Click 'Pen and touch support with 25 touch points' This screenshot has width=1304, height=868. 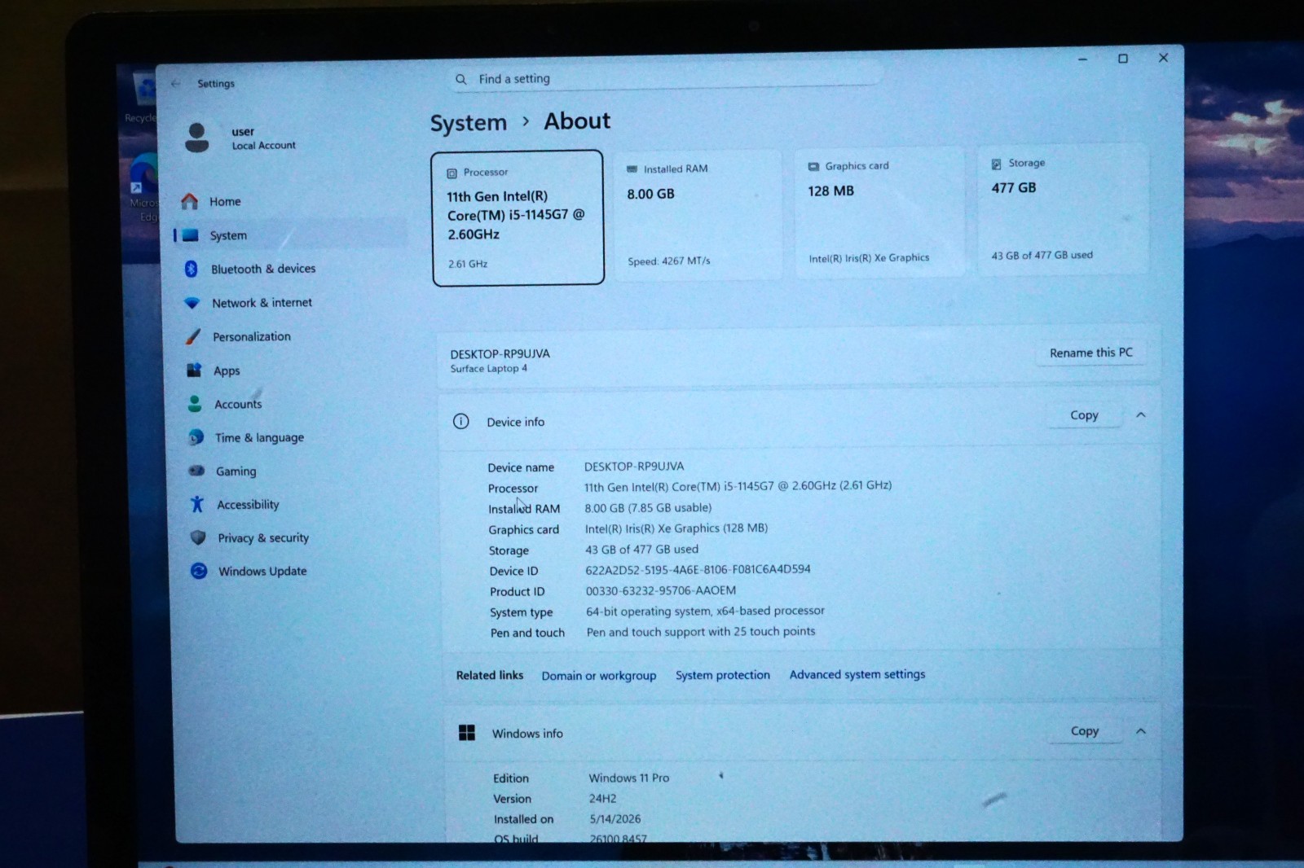point(701,631)
